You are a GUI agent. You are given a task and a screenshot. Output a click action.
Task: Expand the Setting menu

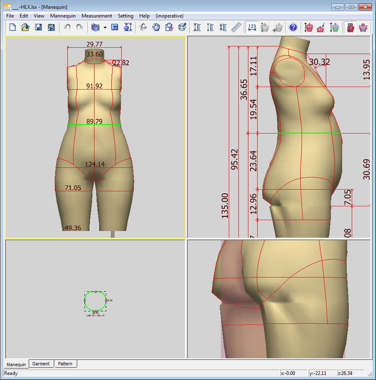[125, 16]
